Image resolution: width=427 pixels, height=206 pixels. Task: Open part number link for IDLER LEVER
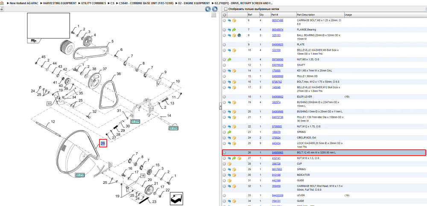[x=278, y=97]
